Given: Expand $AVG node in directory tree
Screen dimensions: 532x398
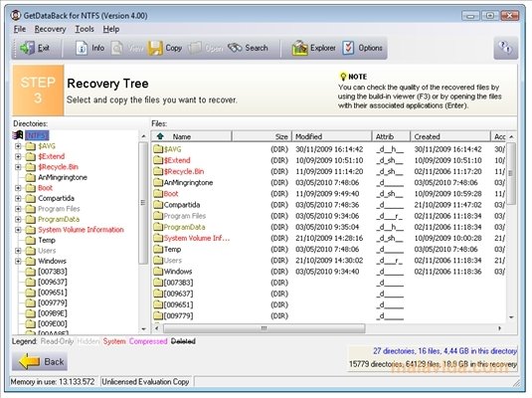Looking at the screenshot, I should pos(18,146).
